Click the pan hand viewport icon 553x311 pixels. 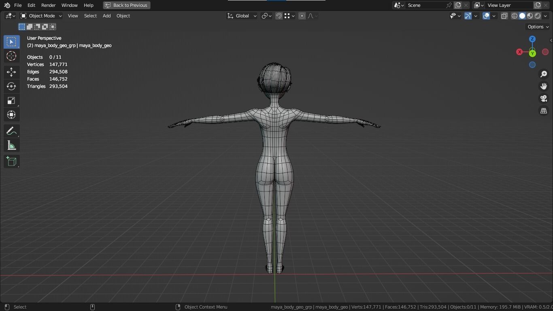coord(544,86)
